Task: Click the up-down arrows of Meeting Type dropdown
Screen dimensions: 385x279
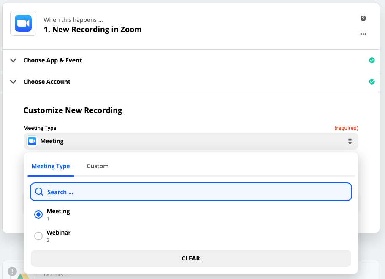Action: [350, 141]
